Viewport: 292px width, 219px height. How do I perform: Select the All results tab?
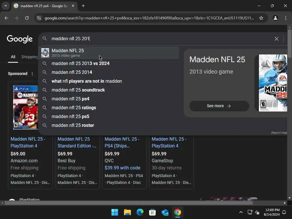13,57
